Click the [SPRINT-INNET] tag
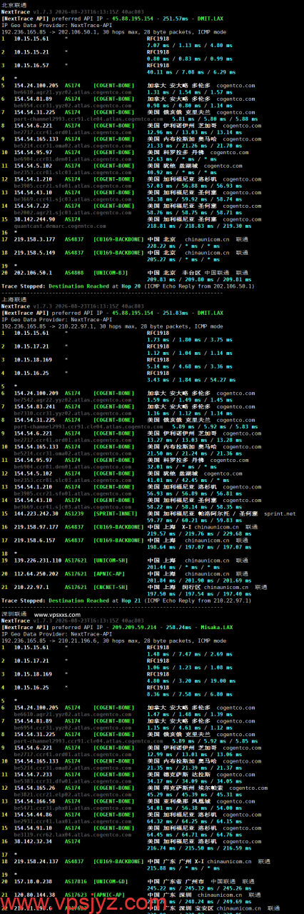This screenshot has height=914, width=304. click(x=116, y=513)
